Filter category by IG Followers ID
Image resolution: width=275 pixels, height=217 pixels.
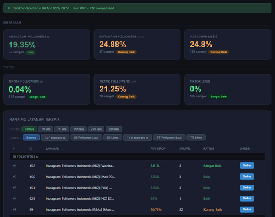(55, 138)
